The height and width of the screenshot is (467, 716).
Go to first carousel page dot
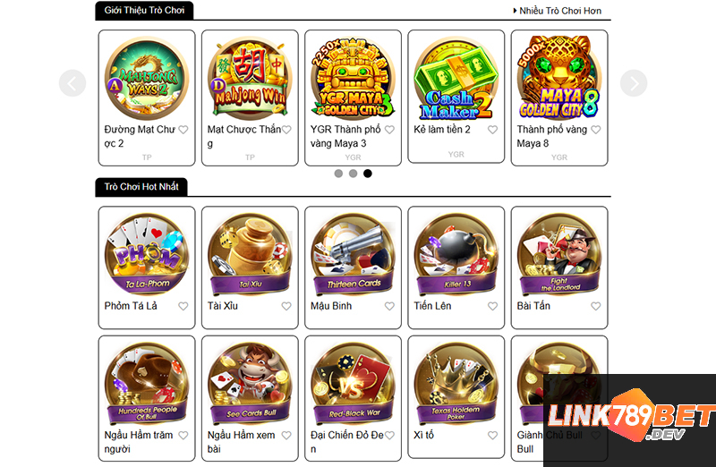338,174
